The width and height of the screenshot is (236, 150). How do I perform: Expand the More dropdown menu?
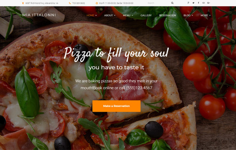pyautogui.click(x=206, y=15)
